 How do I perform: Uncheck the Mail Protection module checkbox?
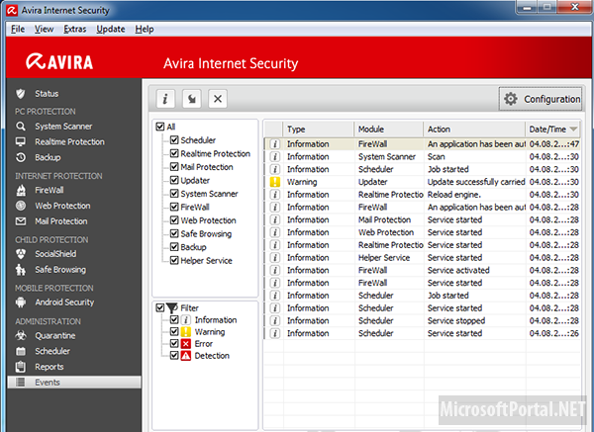pos(174,167)
